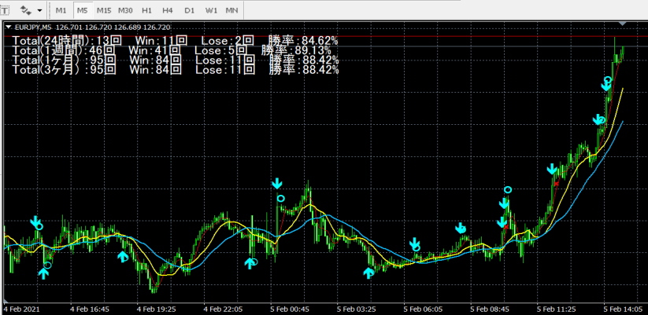The height and width of the screenshot is (315, 648).
Task: Click the Total(24時間) statistics line
Action: tap(176, 41)
